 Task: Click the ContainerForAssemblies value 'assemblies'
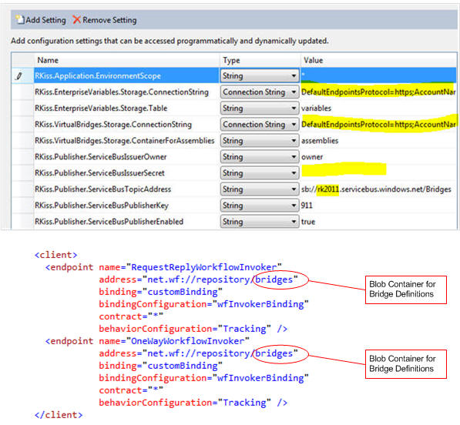pyautogui.click(x=320, y=141)
